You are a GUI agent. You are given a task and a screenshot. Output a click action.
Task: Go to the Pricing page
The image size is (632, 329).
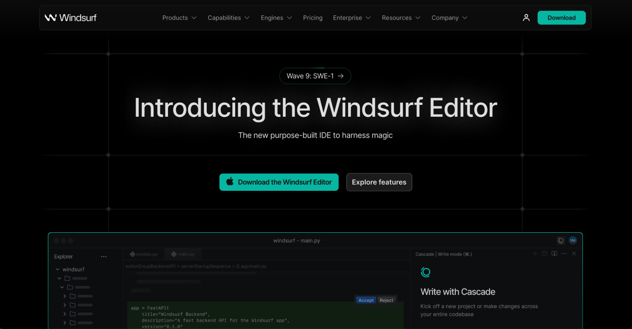313,18
